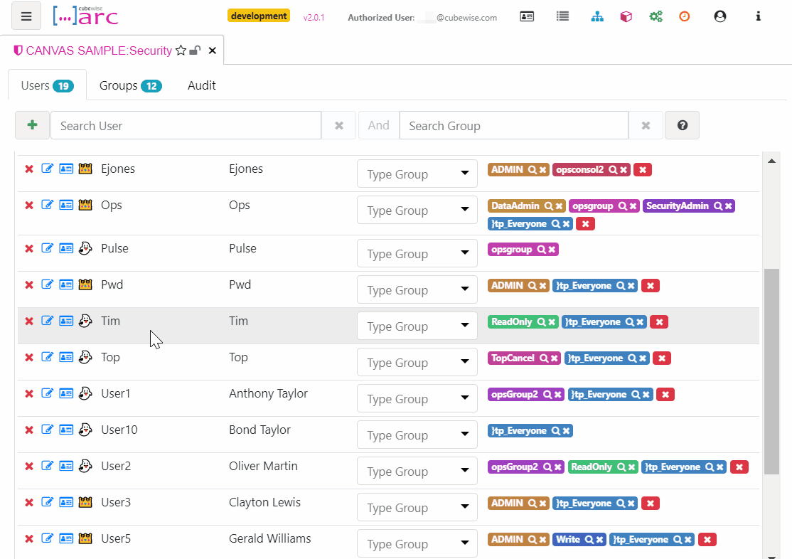Open the user profile icon in header

tap(720, 16)
